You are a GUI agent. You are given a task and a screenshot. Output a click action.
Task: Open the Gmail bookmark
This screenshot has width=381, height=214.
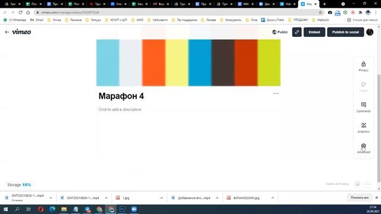[37, 20]
